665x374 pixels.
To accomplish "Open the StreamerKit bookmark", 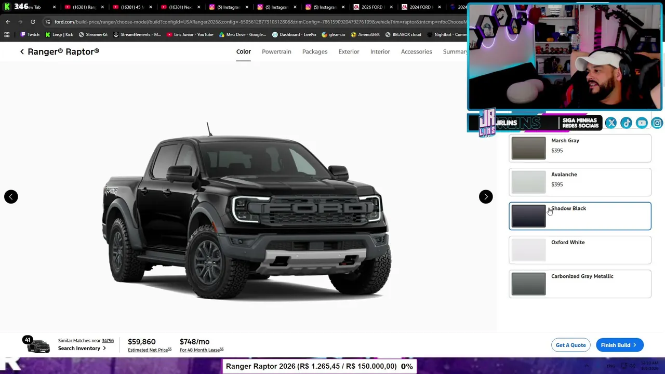I will [x=94, y=35].
